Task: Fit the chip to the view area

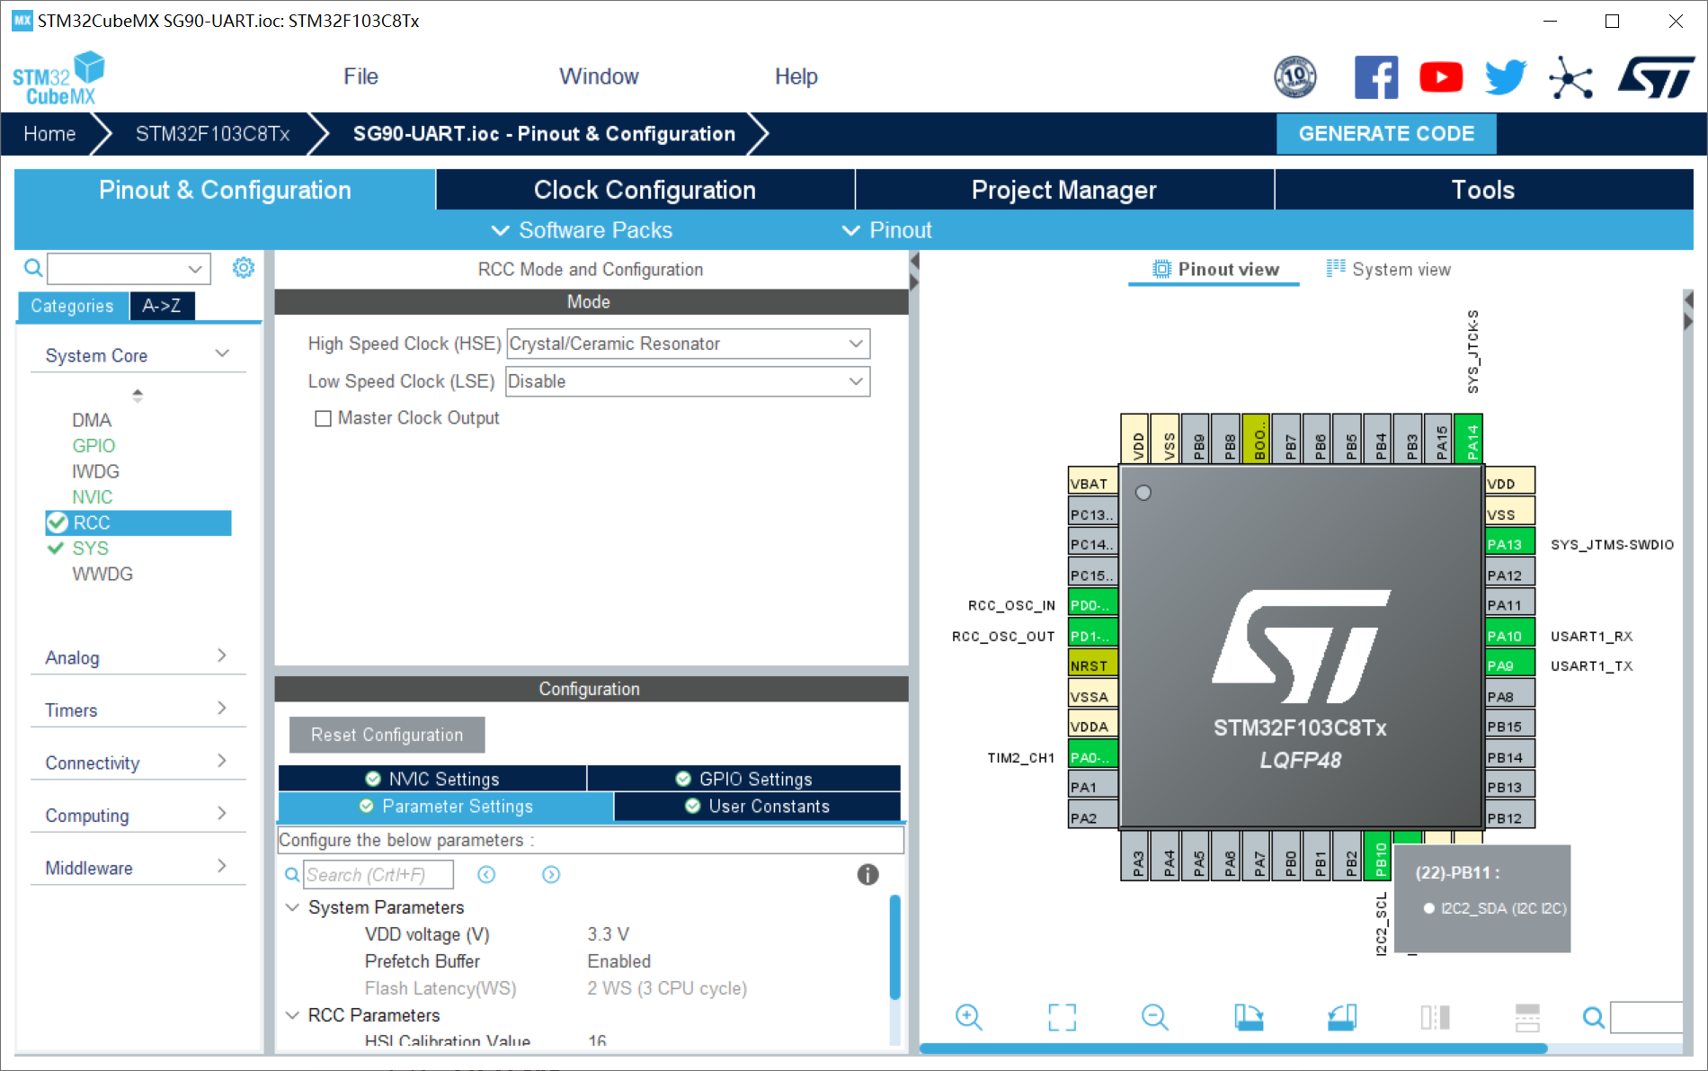Action: (x=1062, y=1017)
